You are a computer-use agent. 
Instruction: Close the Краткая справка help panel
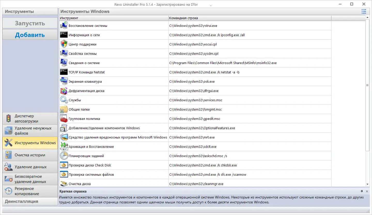coord(367,191)
